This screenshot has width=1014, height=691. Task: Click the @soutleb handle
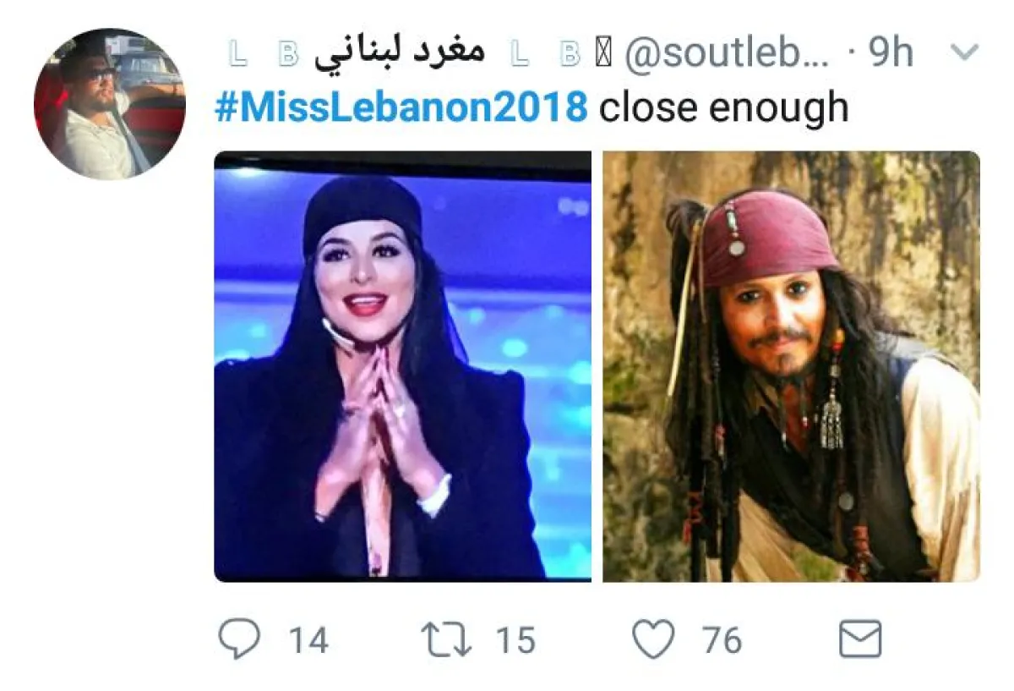click(x=728, y=54)
